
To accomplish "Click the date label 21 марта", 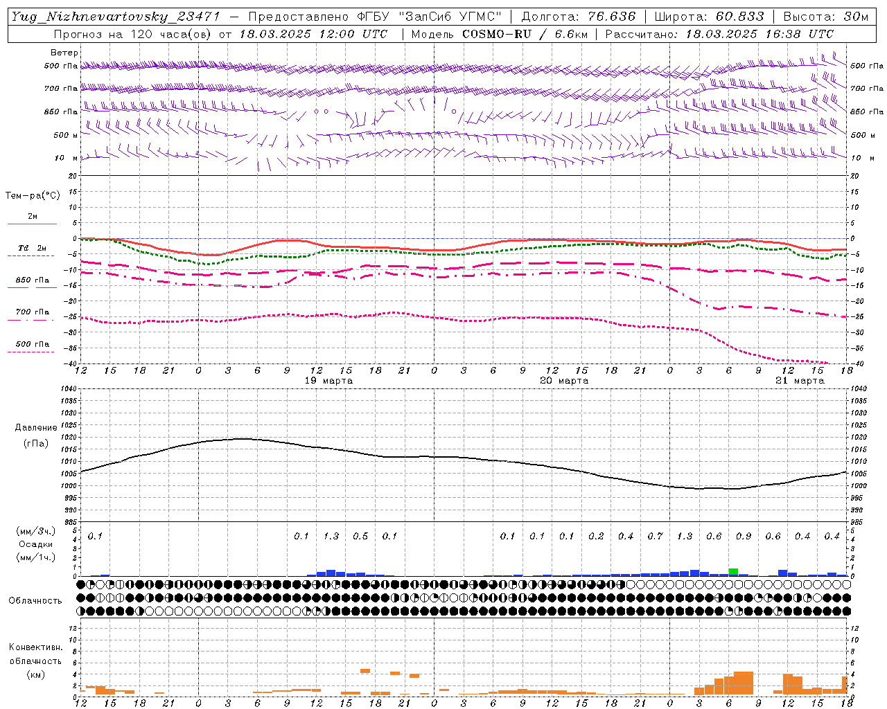I will point(800,381).
